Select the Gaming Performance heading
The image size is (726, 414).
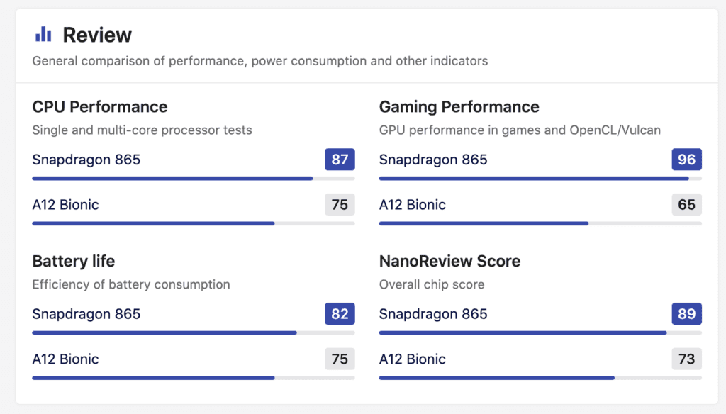[459, 107]
